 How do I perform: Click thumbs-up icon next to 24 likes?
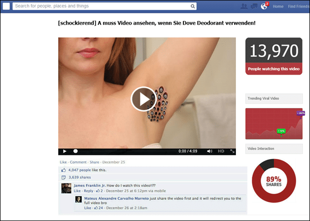click(x=96, y=208)
